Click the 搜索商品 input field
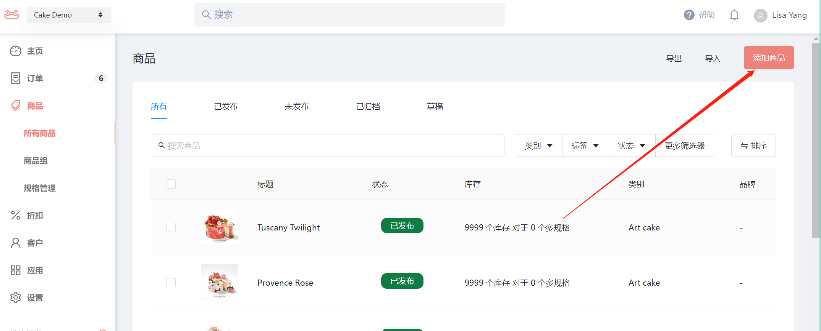 [328, 146]
